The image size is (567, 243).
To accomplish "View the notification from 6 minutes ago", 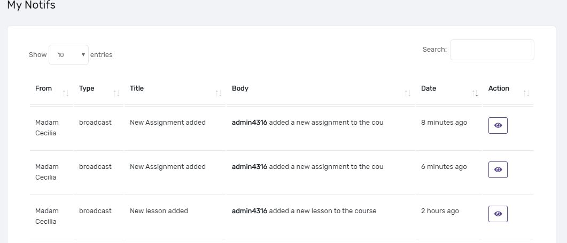I will (498, 169).
